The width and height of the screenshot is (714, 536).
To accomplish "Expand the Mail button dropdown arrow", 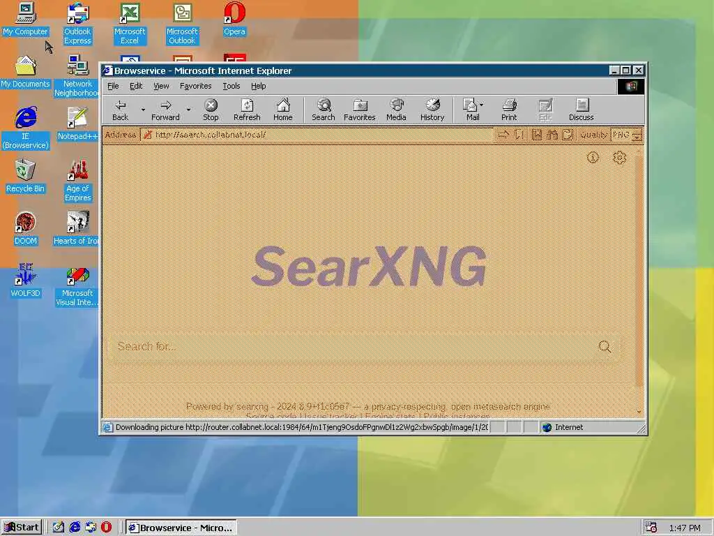I will (x=482, y=105).
